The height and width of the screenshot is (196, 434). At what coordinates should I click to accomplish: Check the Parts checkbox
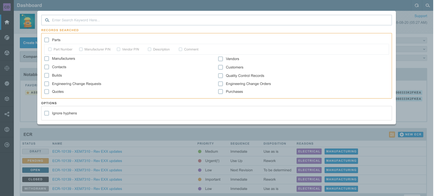47,40
